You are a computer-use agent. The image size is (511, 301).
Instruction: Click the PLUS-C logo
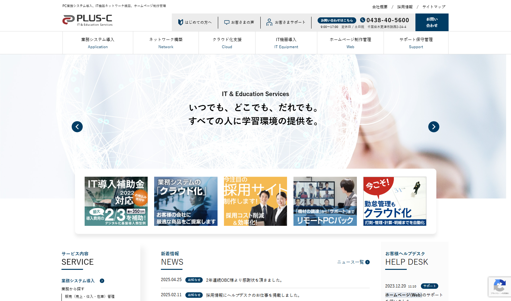(x=88, y=20)
